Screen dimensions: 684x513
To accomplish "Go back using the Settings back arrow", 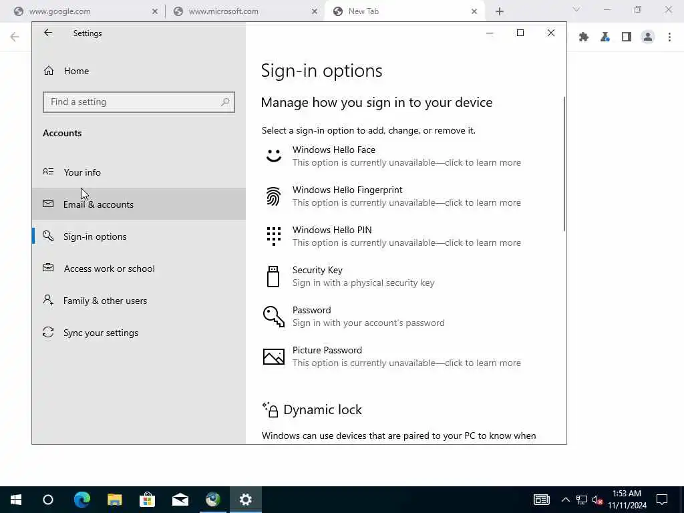I will (x=48, y=33).
